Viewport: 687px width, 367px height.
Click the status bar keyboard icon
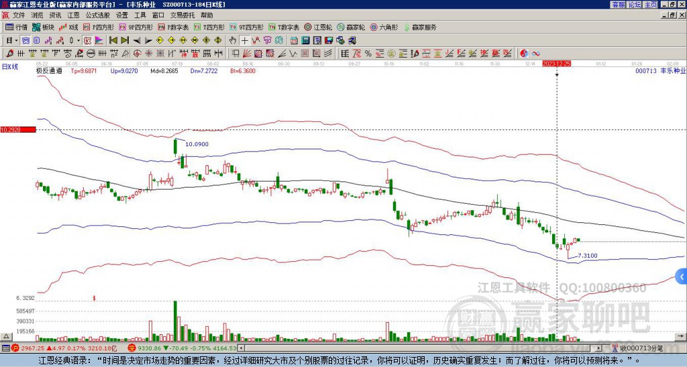pos(5,348)
